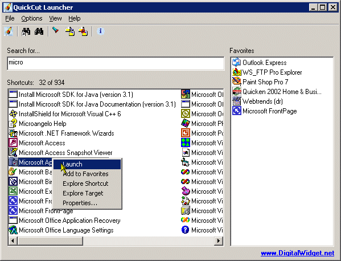Click the blue question-mark icon in right shortcuts column

tap(185, 230)
